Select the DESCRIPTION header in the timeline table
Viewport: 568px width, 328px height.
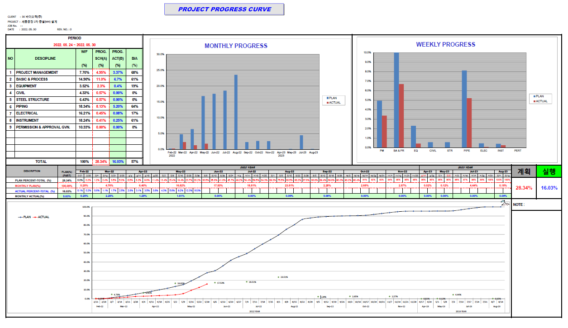pos(32,171)
